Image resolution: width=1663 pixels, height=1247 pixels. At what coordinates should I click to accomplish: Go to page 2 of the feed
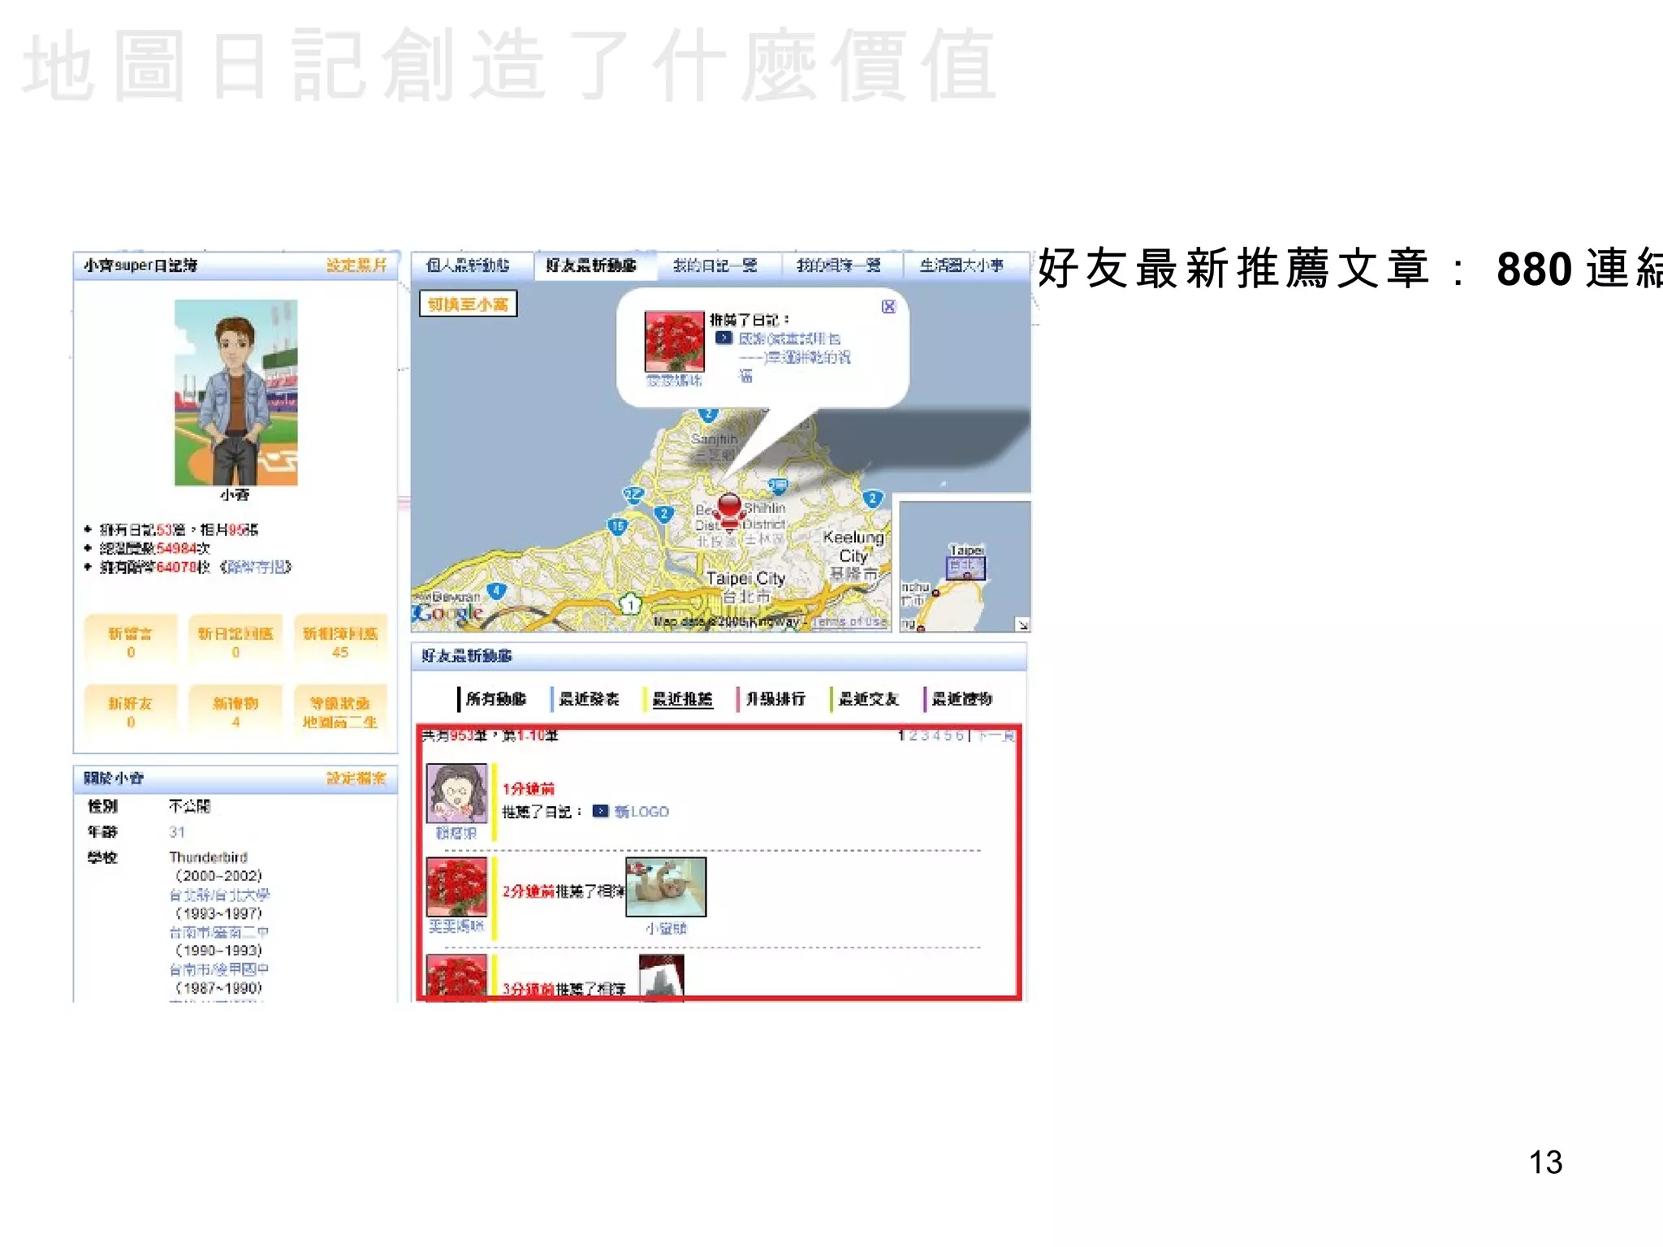(x=914, y=736)
